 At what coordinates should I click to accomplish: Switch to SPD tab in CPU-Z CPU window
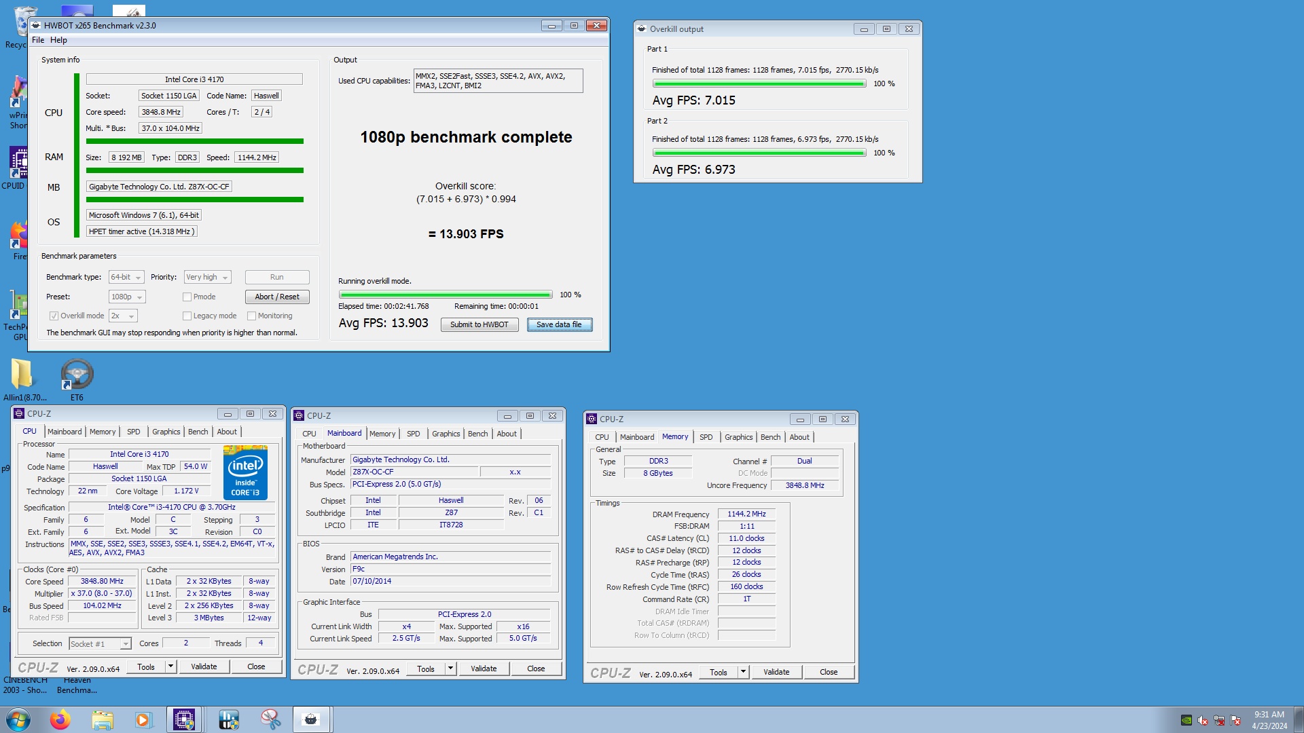coord(134,432)
